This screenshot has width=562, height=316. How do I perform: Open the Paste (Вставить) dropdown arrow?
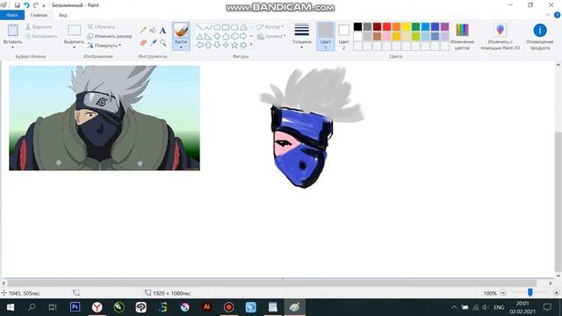[12, 47]
